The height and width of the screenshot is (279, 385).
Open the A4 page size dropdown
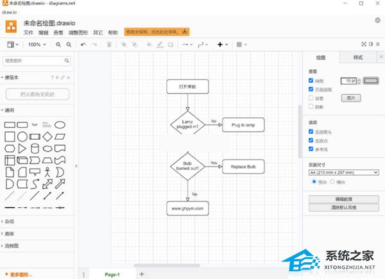tap(343, 173)
